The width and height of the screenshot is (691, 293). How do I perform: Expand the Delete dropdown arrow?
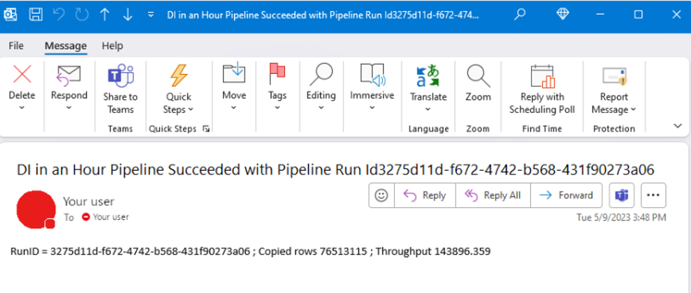[x=22, y=107]
